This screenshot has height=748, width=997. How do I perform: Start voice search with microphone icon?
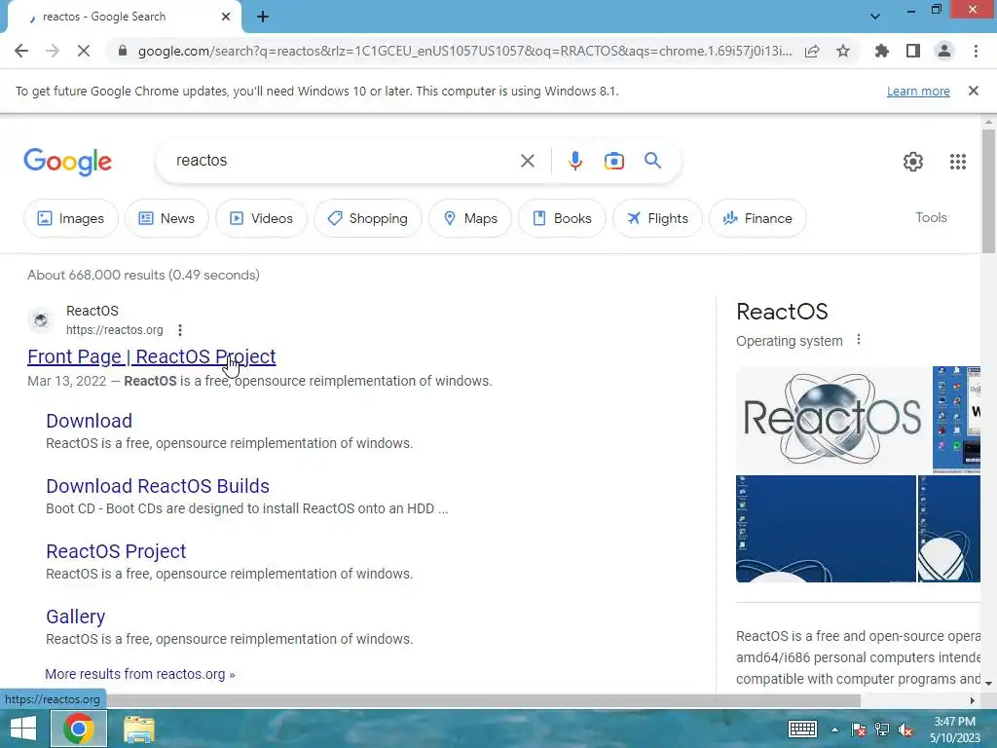coord(574,161)
